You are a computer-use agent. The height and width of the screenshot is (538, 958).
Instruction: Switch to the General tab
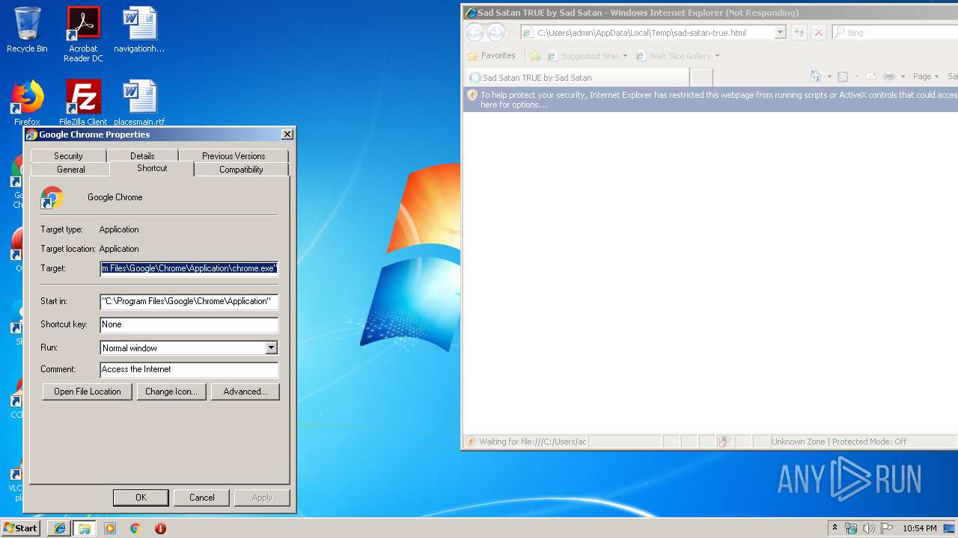tap(71, 170)
